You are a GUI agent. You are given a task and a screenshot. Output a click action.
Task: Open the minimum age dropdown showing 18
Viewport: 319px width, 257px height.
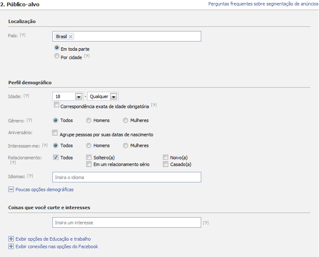tap(78, 96)
